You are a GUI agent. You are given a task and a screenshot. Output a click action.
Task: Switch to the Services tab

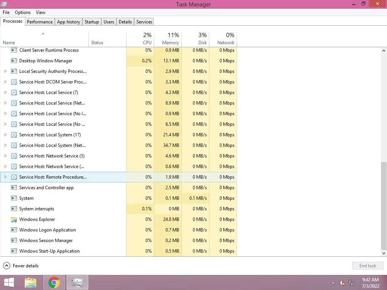[144, 22]
